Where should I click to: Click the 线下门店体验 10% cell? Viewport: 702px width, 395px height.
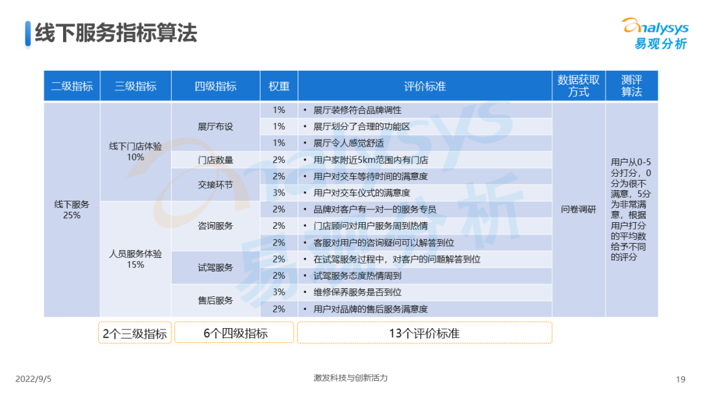click(135, 151)
